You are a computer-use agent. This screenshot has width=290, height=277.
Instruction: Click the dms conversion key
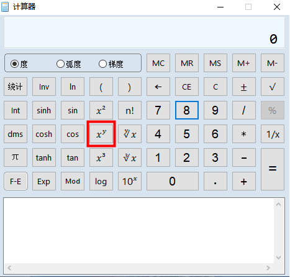pos(16,134)
